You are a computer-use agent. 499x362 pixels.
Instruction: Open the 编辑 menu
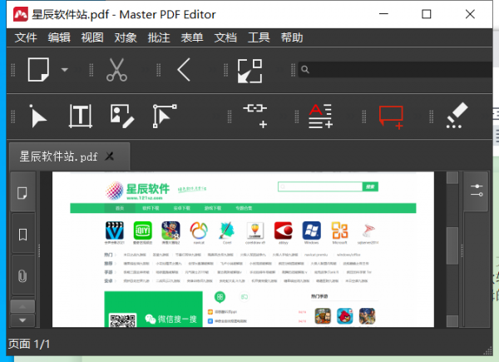click(x=59, y=37)
